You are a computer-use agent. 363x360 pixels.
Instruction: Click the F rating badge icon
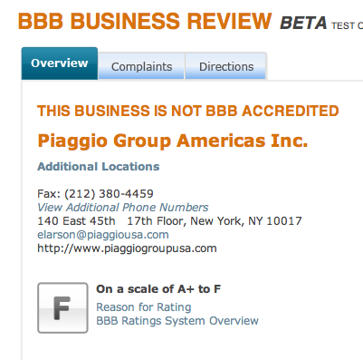pyautogui.click(x=62, y=307)
